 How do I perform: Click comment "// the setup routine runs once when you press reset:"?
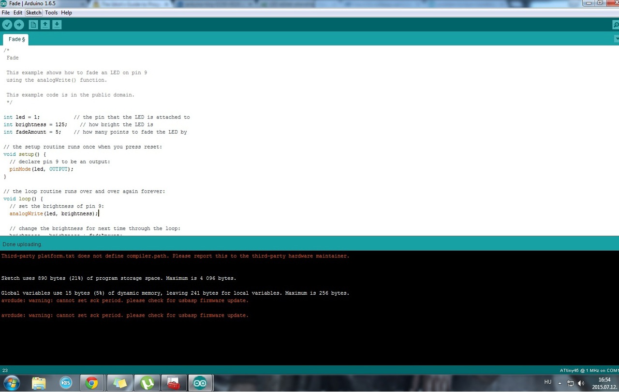pos(83,147)
